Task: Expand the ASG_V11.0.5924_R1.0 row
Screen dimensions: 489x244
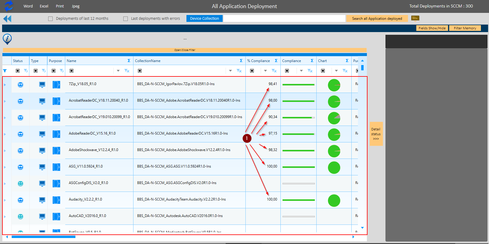Action: [5, 167]
